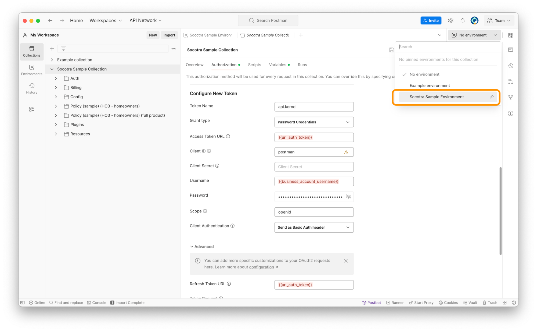Open the settings gear icon

pyautogui.click(x=450, y=20)
